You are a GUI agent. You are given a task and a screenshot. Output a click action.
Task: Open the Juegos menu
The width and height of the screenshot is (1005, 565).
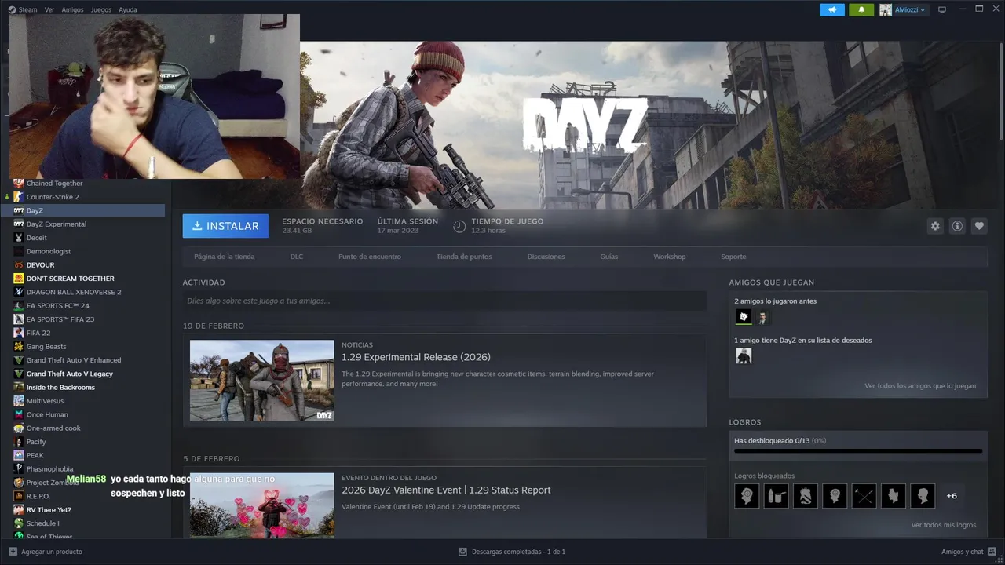click(x=101, y=9)
